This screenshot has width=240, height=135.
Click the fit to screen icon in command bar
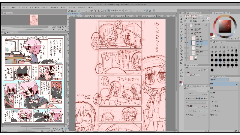105,11
